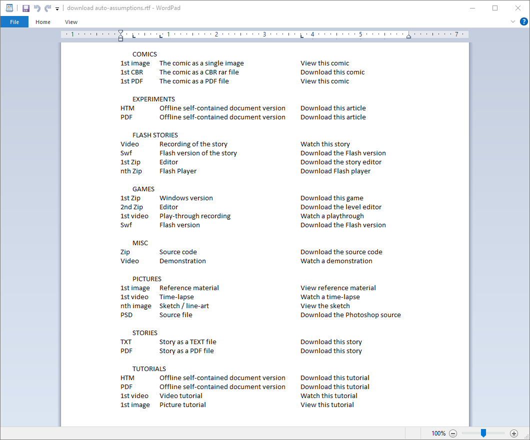Open Customize Quick Access Toolbar dropdown

coord(57,8)
